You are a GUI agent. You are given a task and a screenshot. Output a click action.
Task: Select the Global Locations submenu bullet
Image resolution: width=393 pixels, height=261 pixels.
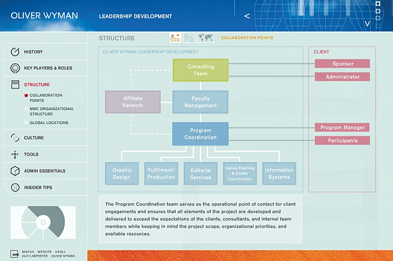(x=26, y=123)
